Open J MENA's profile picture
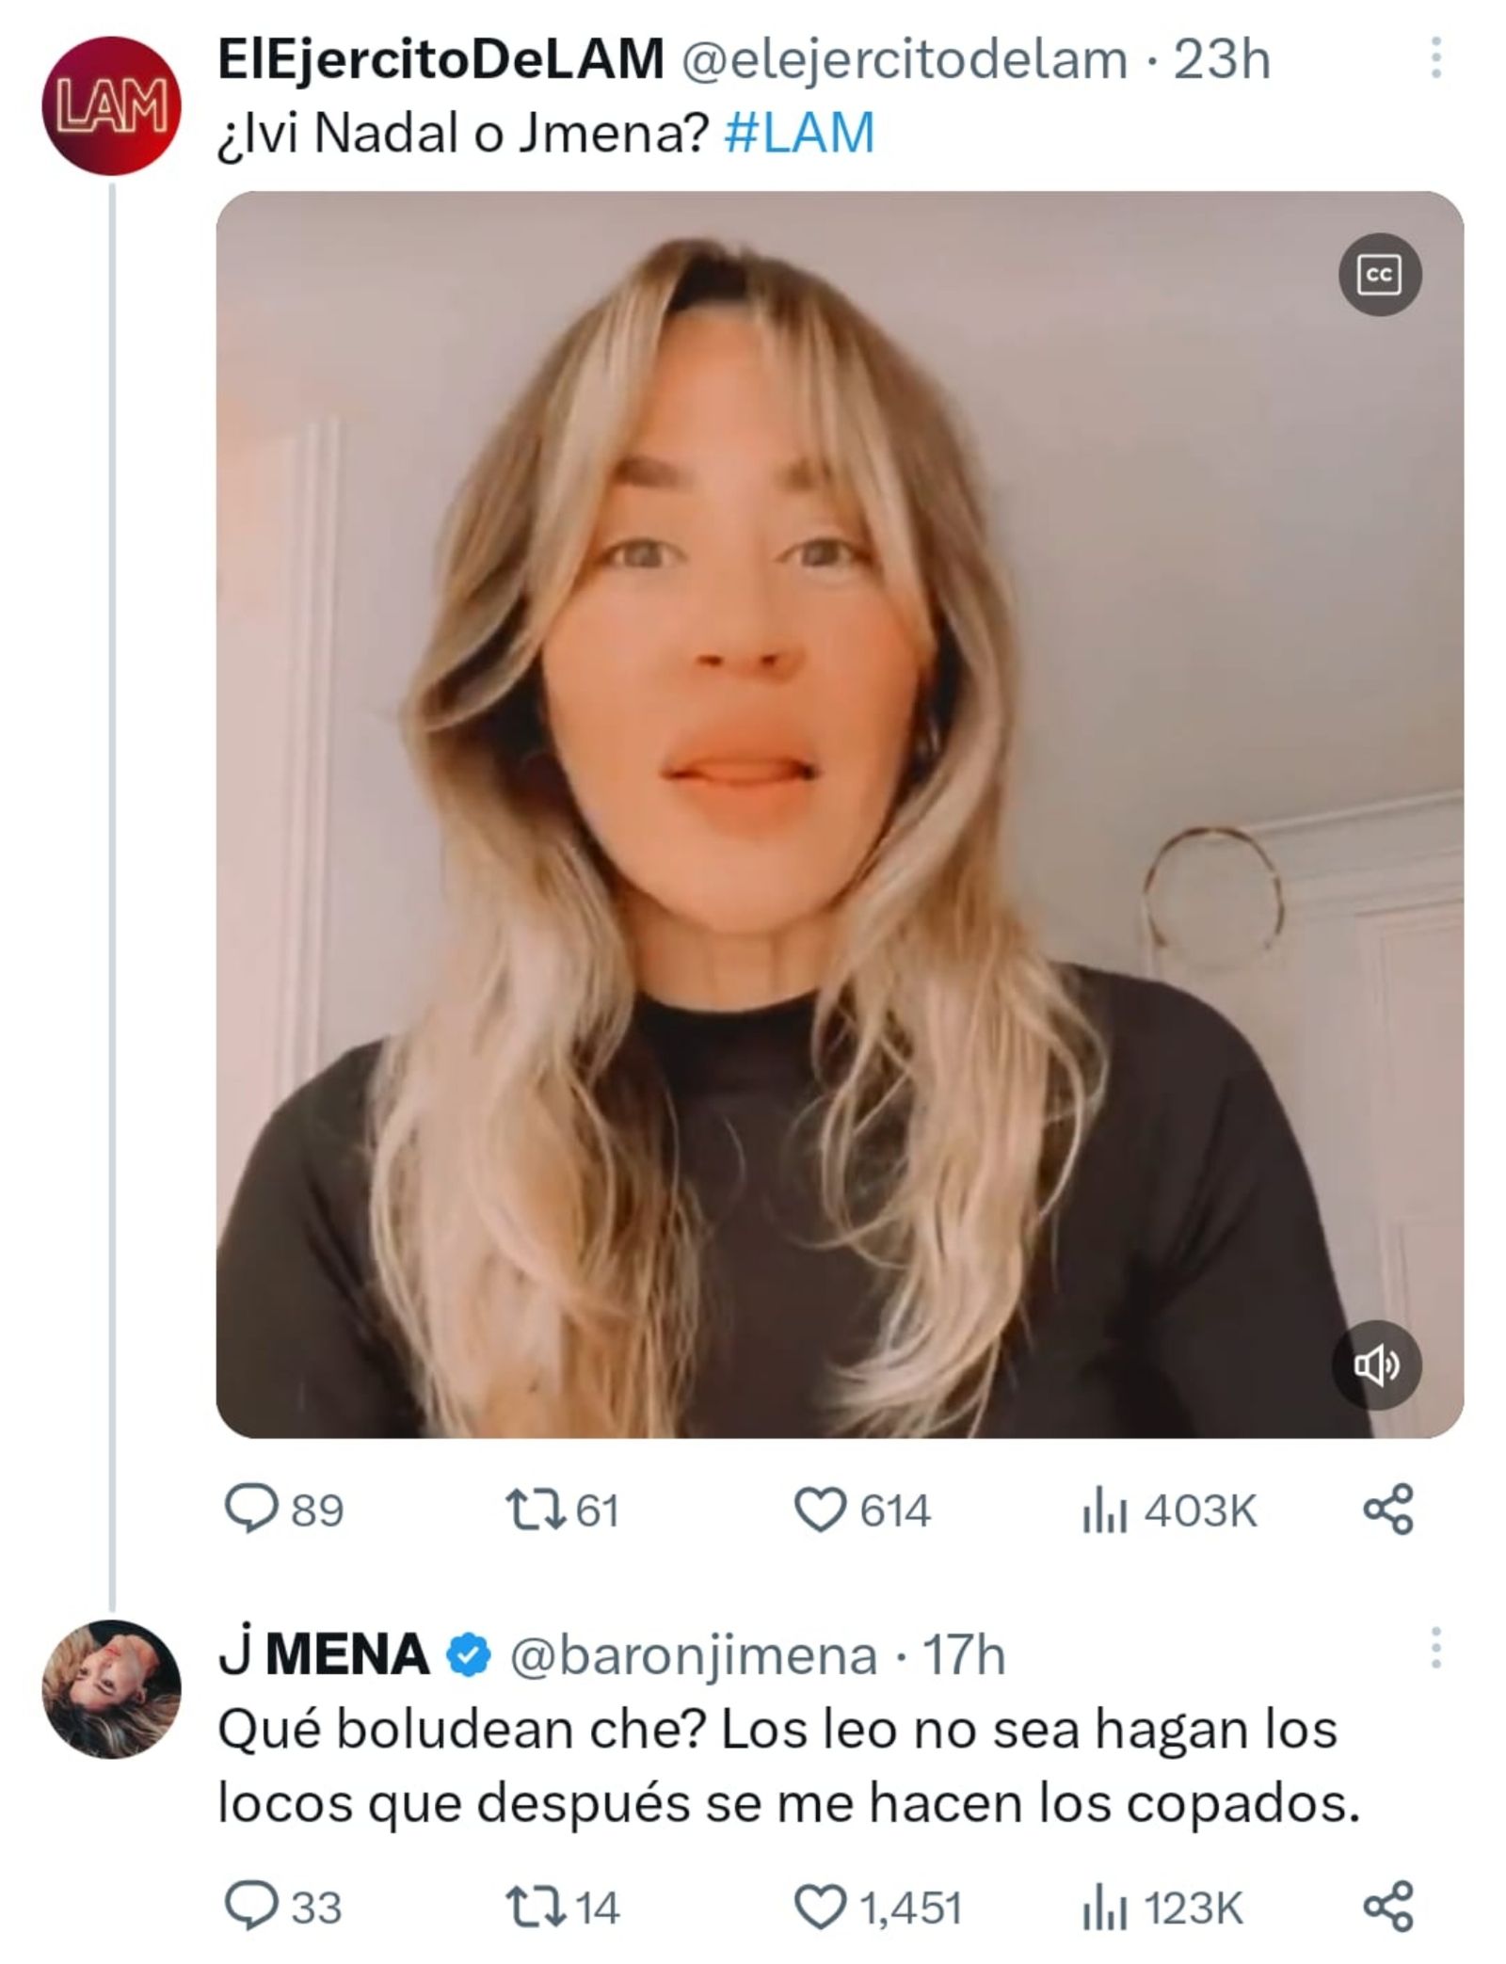 (111, 1688)
